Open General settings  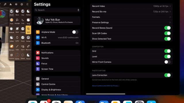57,79
